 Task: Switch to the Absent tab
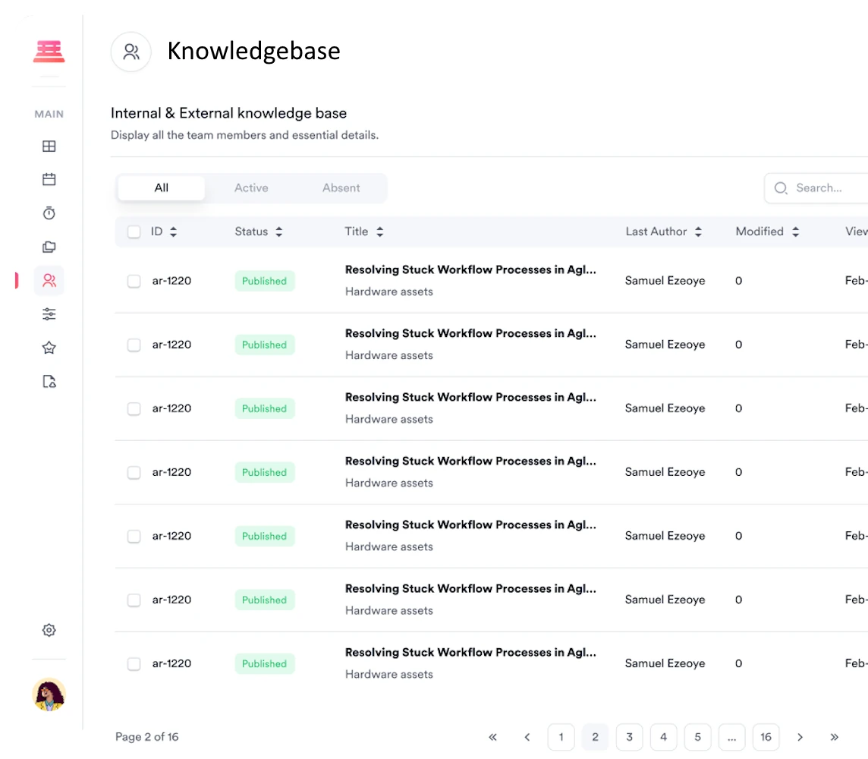click(341, 188)
